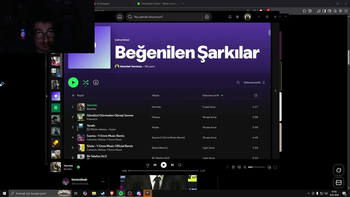Open Connect to a device icon
Screen dimensions: 350x197
coord(239,167)
